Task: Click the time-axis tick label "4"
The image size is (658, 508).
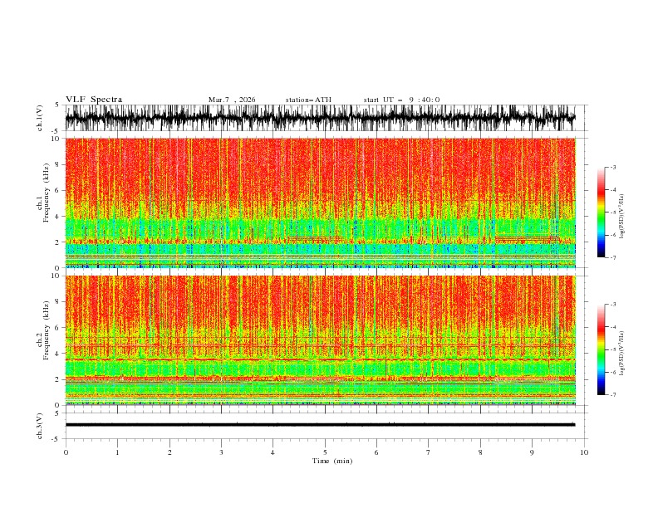Action: pyautogui.click(x=273, y=452)
